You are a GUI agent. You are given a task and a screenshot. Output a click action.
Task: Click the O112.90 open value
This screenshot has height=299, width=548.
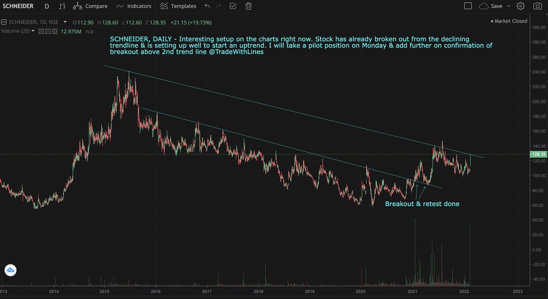coord(83,22)
